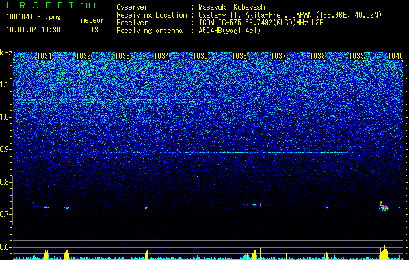The image size is (409, 260).
Task: Click the yellow power spike near 1040
Action: tap(384, 252)
